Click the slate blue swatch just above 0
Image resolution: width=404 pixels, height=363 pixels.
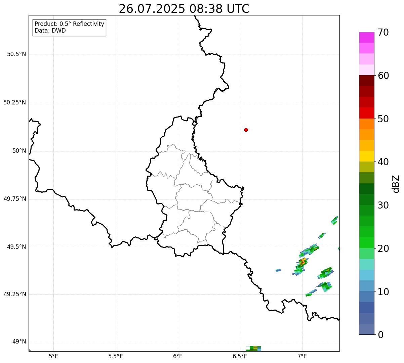click(x=366, y=329)
